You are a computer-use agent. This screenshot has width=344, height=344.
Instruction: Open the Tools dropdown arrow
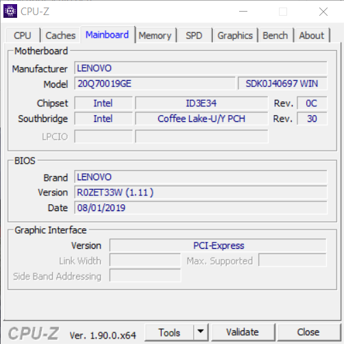[201, 332]
